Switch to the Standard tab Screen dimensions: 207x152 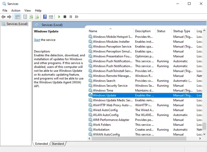tap(58, 144)
